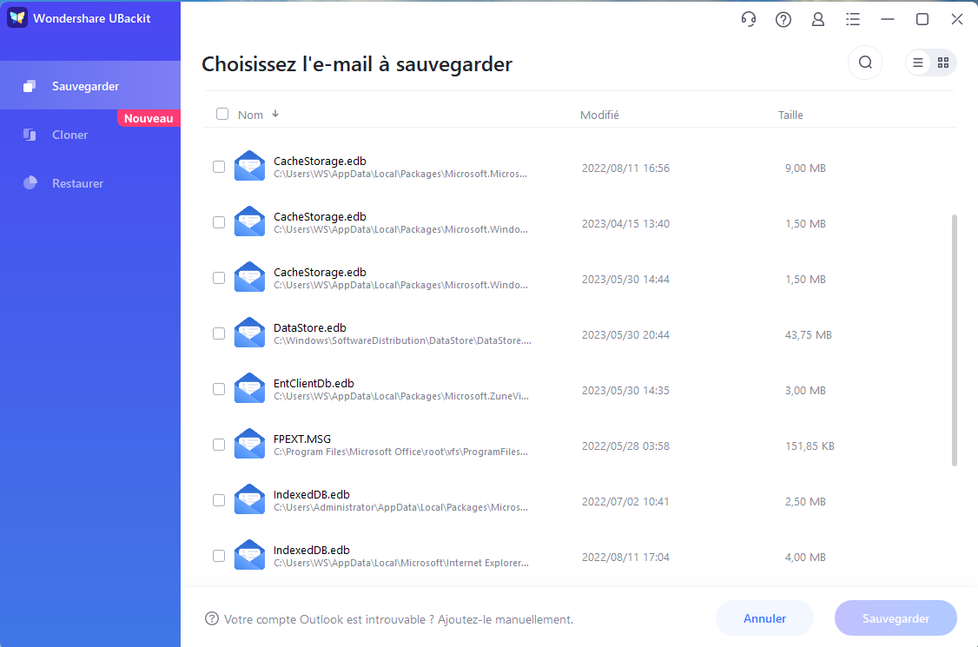Click the question icon beside Outlook account message

click(x=212, y=618)
